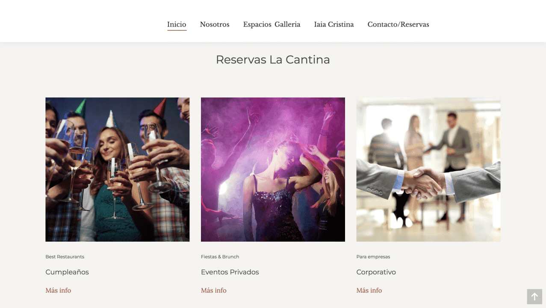Image resolution: width=546 pixels, height=308 pixels.
Task: Click the Cumpleaños title link
Action: click(67, 272)
